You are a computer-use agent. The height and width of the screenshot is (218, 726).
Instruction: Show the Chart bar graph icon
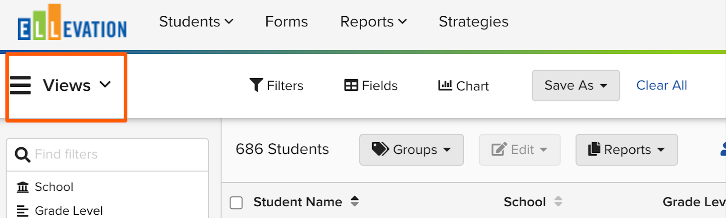pos(445,85)
